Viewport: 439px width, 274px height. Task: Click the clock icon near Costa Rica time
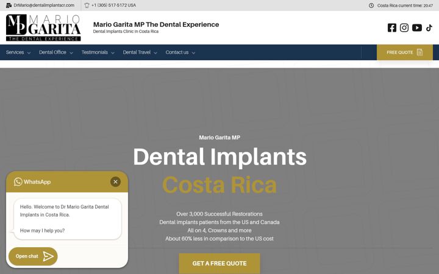[x=371, y=5]
